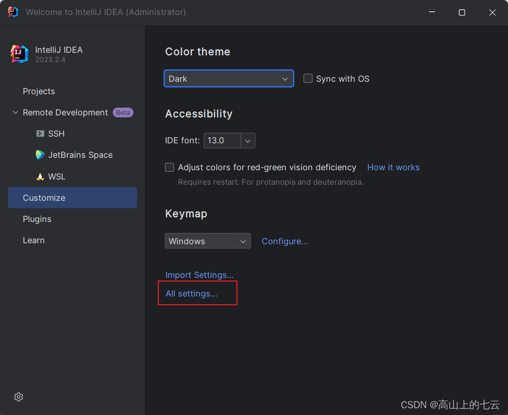Image resolution: width=508 pixels, height=415 pixels.
Task: Open the IDE font size dropdown arrow
Action: click(x=248, y=141)
